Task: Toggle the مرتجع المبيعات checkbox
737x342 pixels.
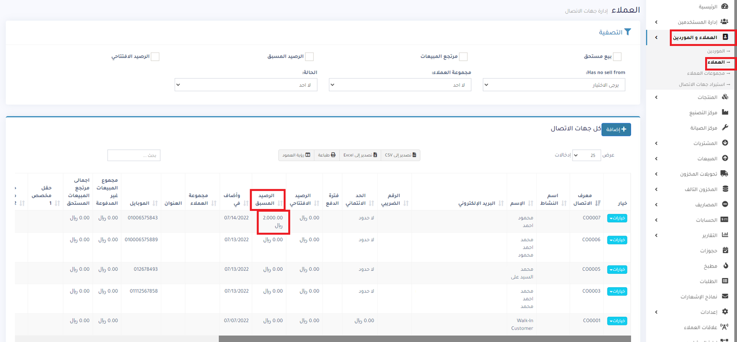Action: pyautogui.click(x=463, y=57)
